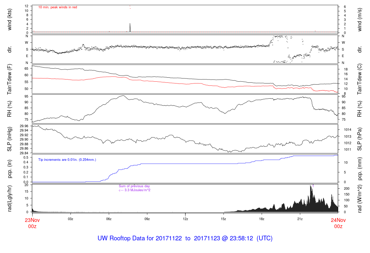
Task: Click the 'Tip increments are 0.01in. (0.254mm.)' note
Action: (x=67, y=160)
